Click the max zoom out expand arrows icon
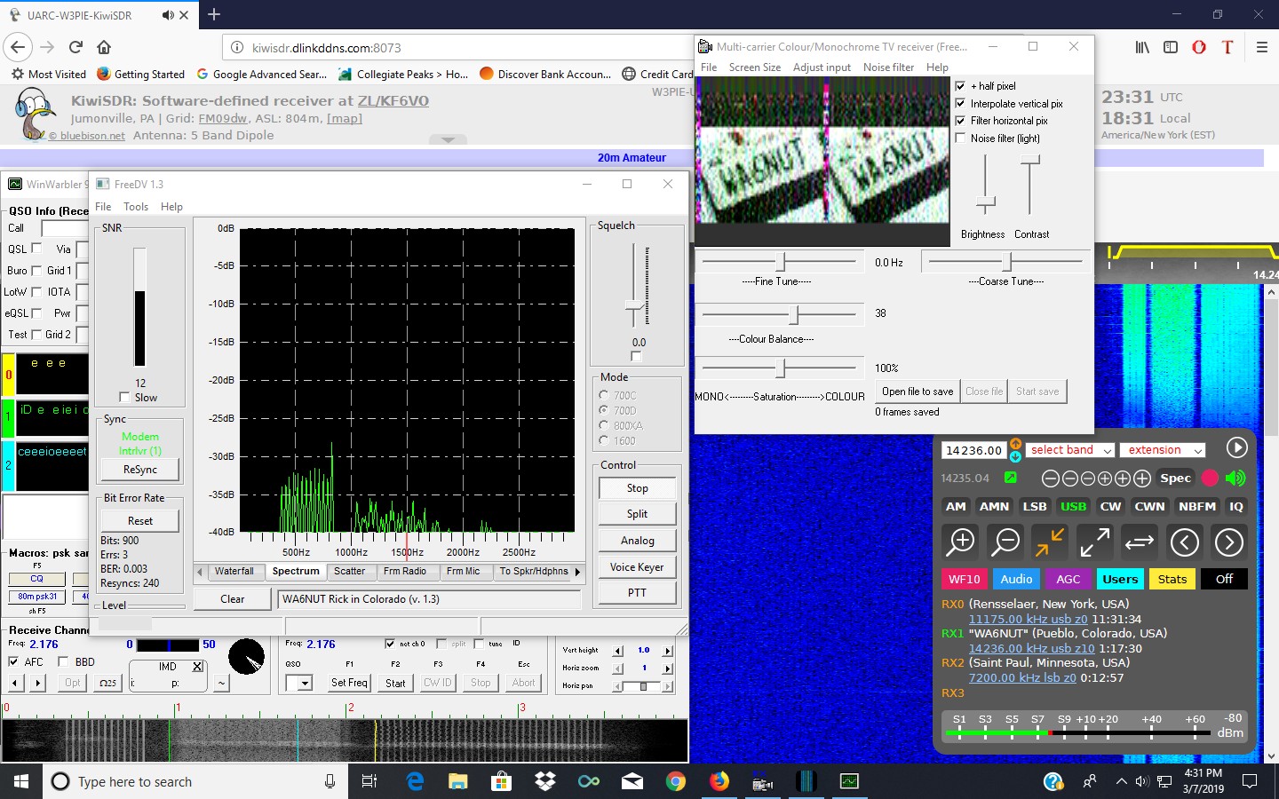The height and width of the screenshot is (799, 1279). click(1094, 542)
